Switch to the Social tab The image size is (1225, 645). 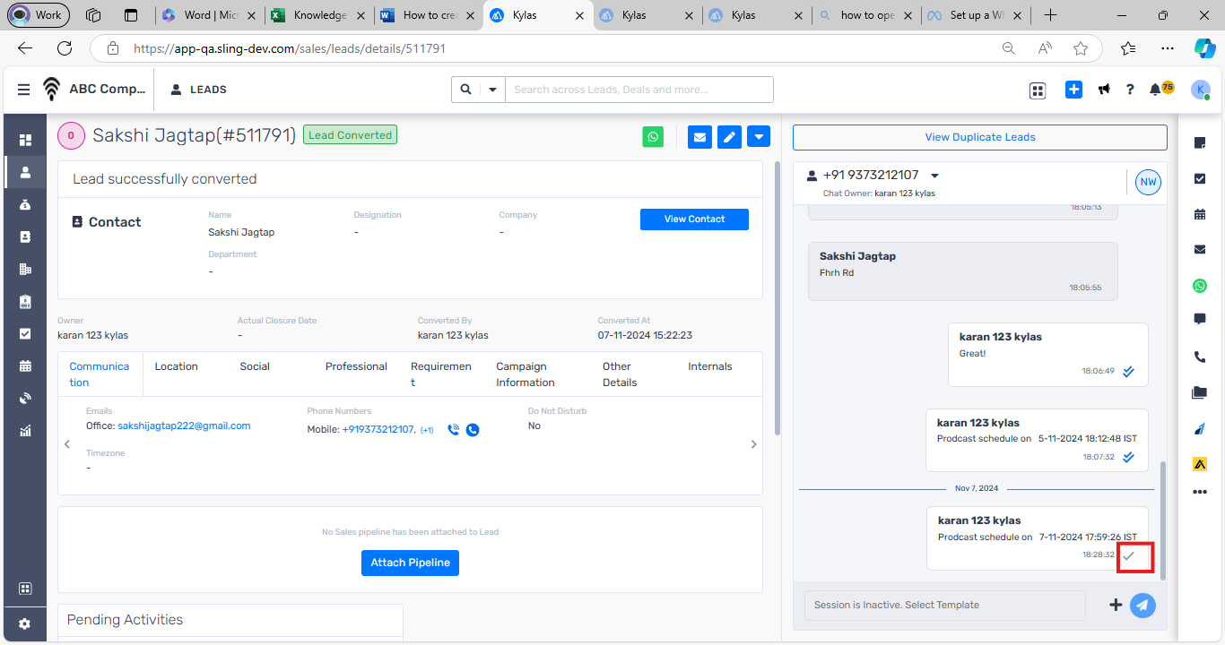[x=255, y=366]
